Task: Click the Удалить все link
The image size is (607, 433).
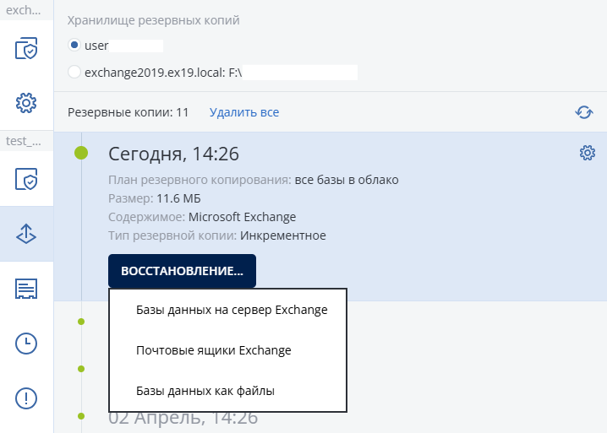Action: click(244, 112)
